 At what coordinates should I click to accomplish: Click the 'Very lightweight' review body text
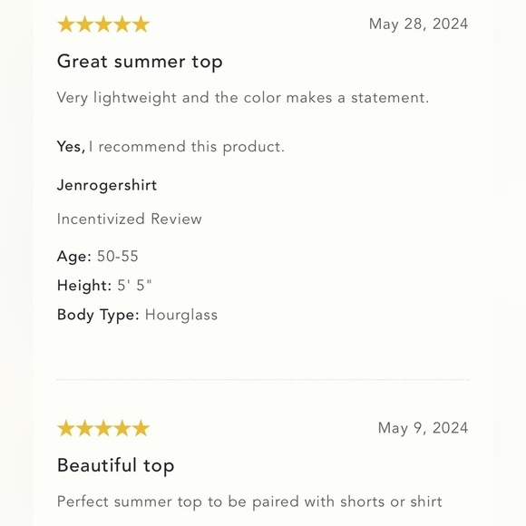click(242, 98)
